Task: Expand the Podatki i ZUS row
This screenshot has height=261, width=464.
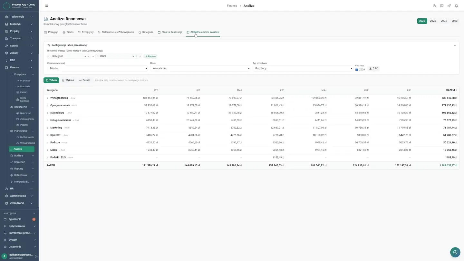Action: 48,158
